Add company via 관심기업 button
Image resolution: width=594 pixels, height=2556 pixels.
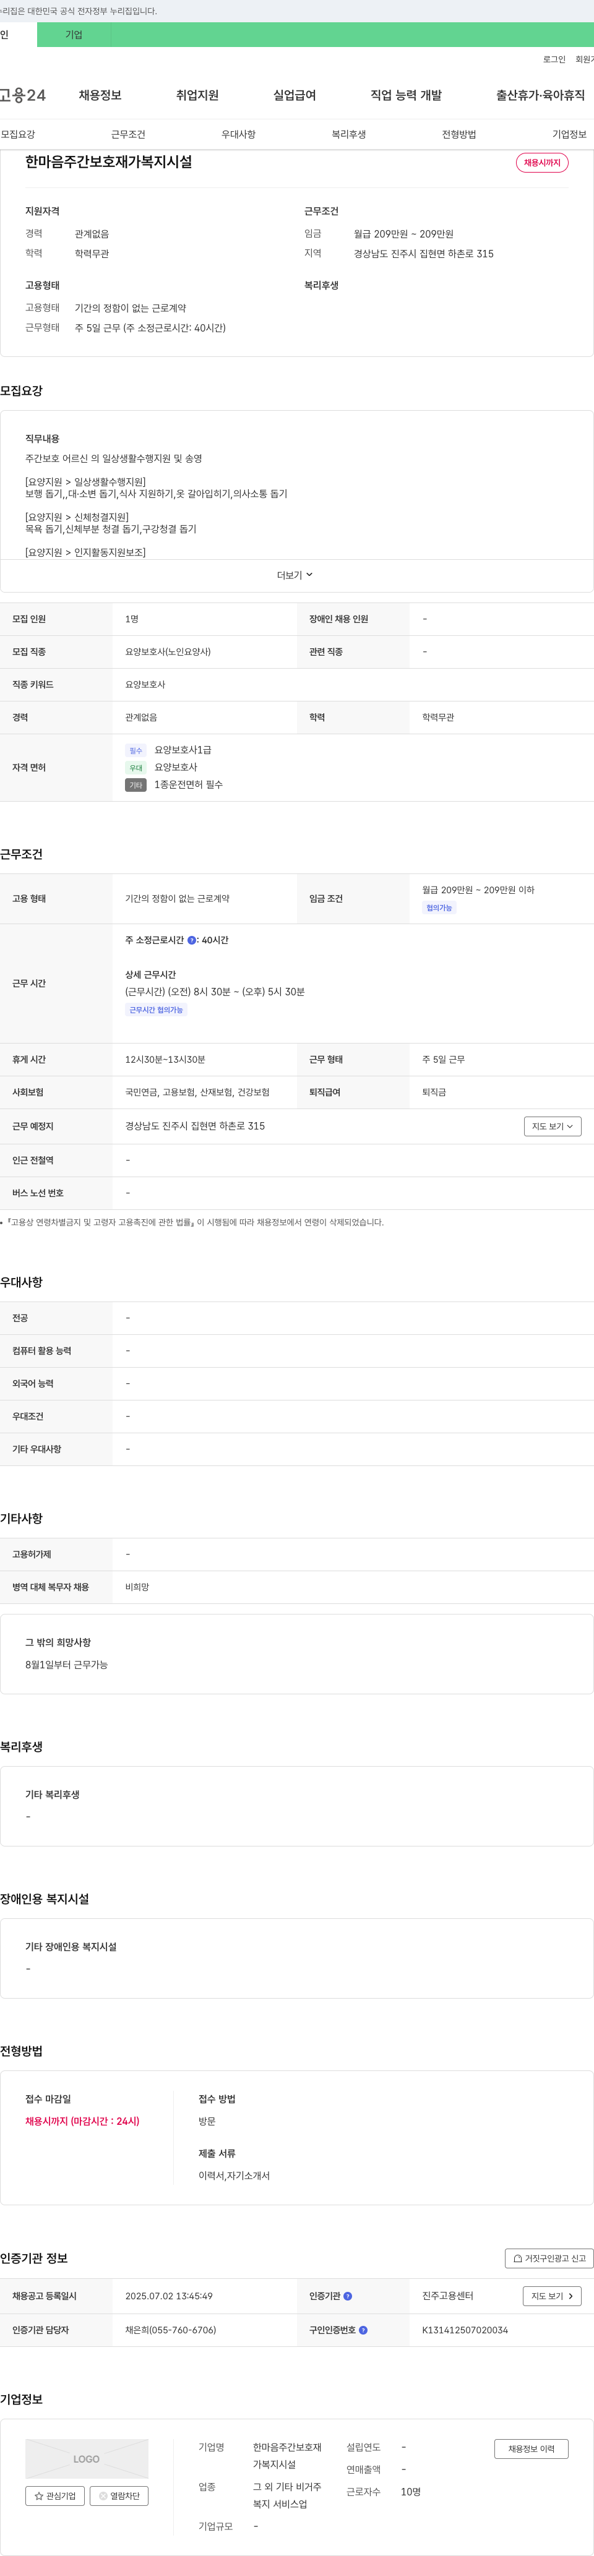54,2495
